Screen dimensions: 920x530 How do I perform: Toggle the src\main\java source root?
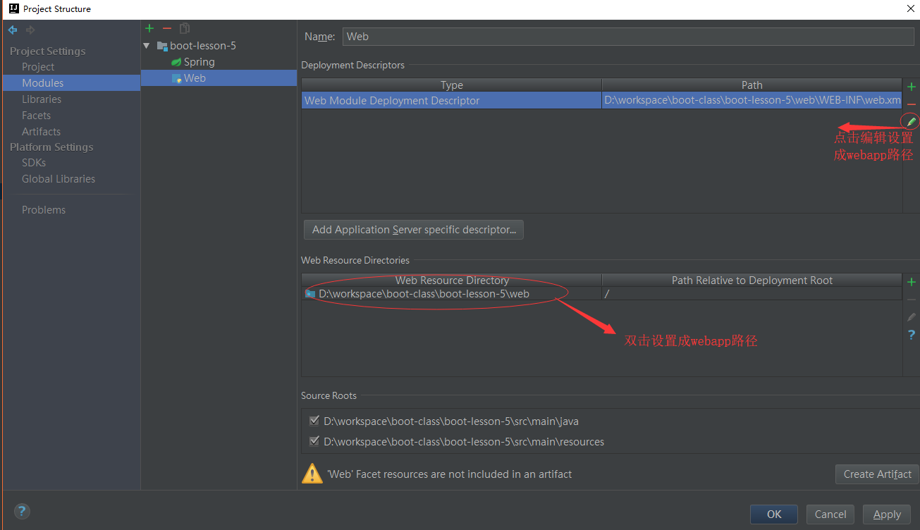pos(314,421)
